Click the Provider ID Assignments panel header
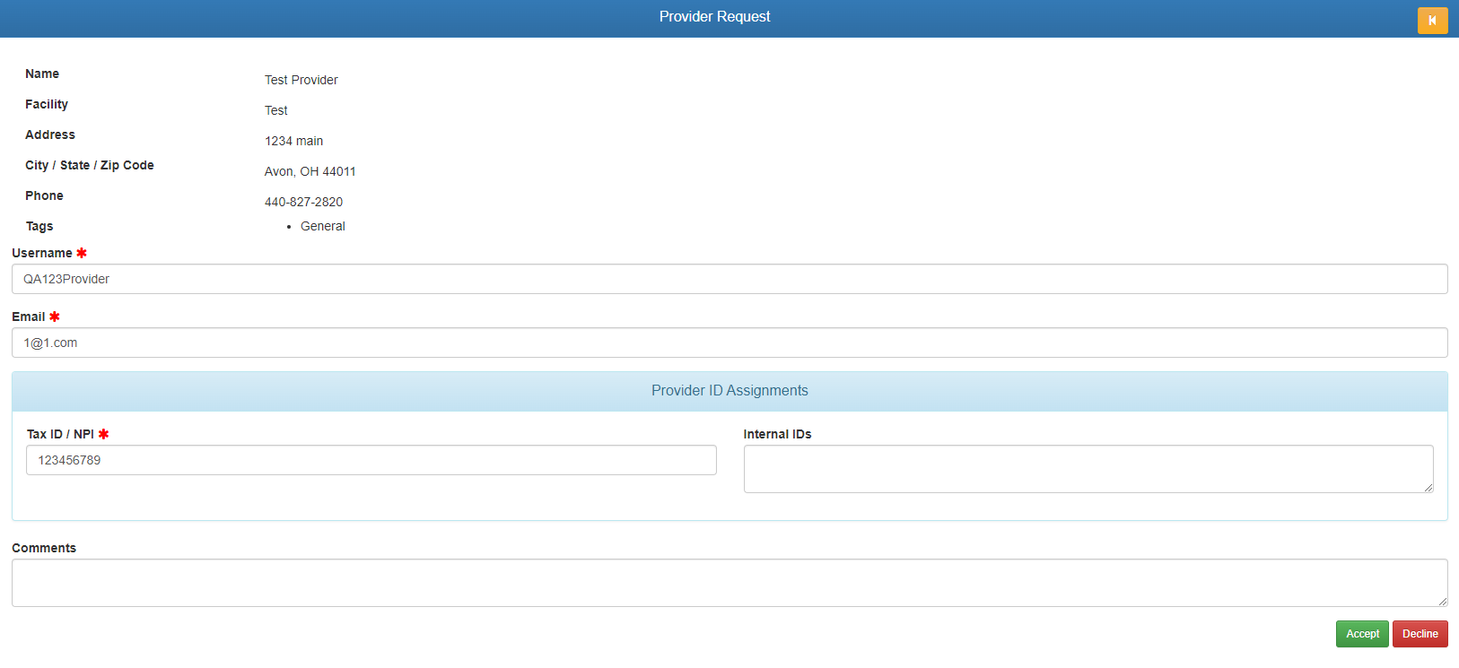The image size is (1459, 668). coord(729,391)
